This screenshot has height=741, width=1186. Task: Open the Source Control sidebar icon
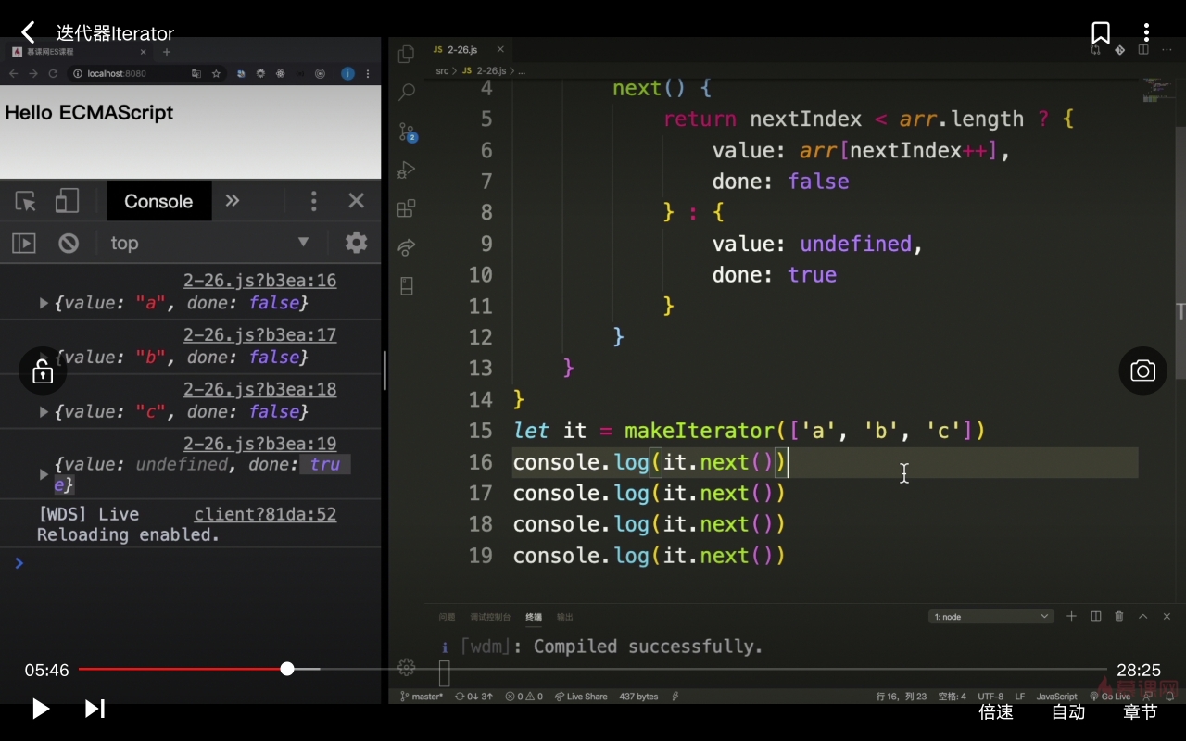(407, 132)
